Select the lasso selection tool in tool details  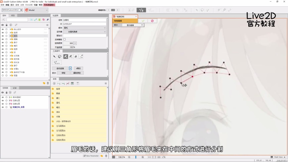pos(60,57)
